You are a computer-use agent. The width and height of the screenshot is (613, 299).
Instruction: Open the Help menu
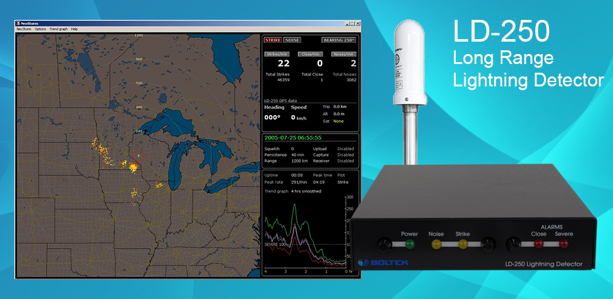74,29
